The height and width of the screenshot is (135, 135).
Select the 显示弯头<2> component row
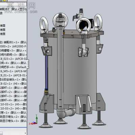coord(13,117)
